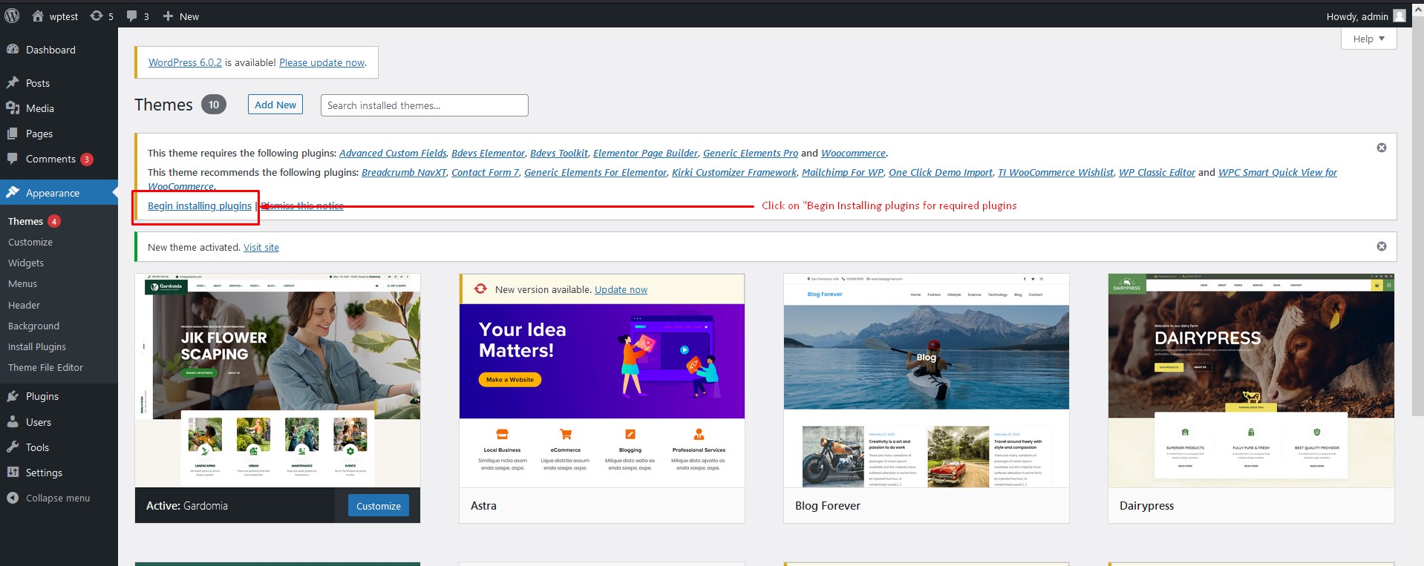This screenshot has width=1424, height=566.
Task: Open the admin user avatar
Action: click(1399, 16)
